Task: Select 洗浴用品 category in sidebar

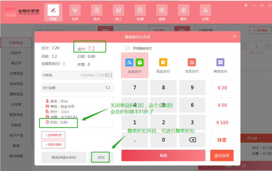Action: click(16, 84)
